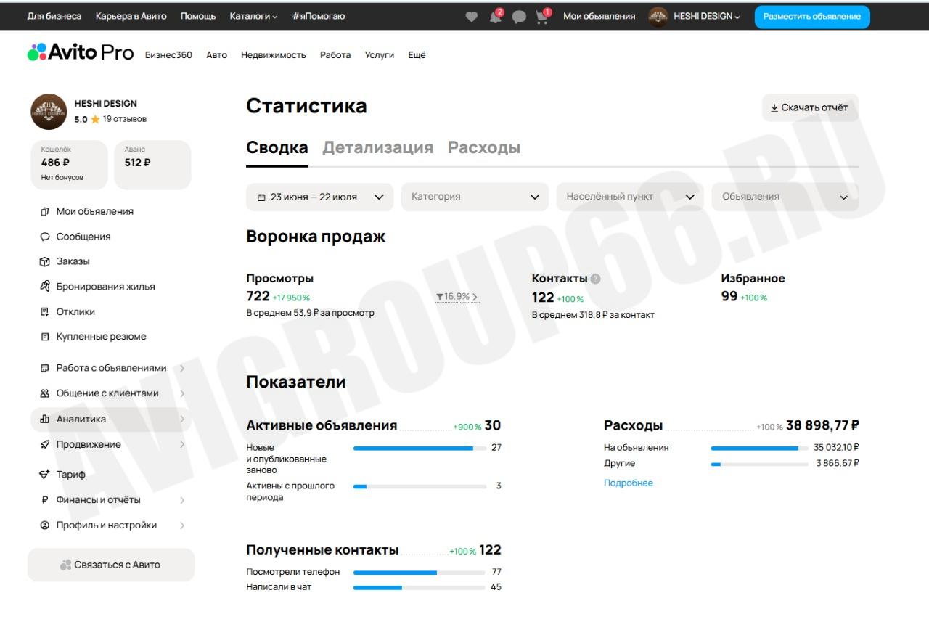Click the Посмотрели телефон progress bar
The height and width of the screenshot is (622, 929).
[420, 573]
